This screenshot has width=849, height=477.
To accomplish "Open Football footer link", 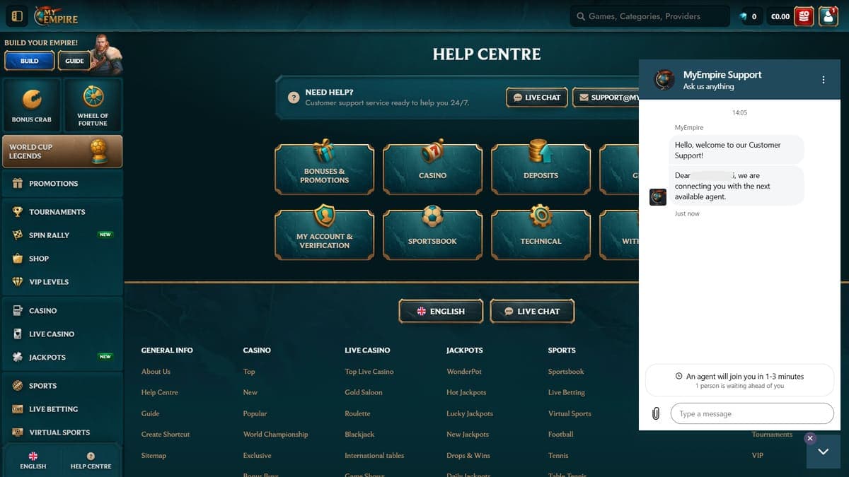I will coord(561,435).
